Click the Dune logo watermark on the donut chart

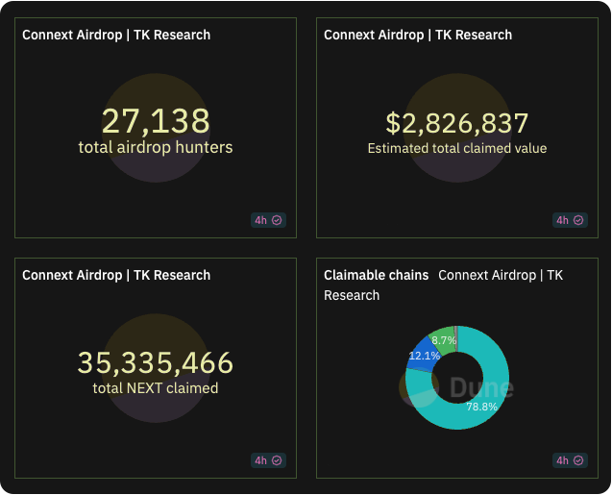pos(457,387)
